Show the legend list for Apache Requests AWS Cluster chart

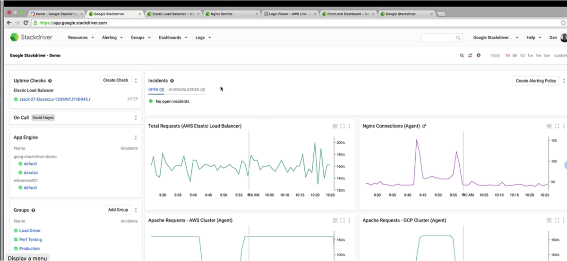(x=335, y=220)
